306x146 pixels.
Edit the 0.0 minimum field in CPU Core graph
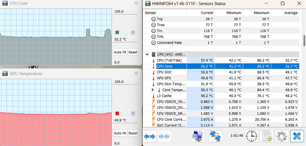click(x=125, y=62)
